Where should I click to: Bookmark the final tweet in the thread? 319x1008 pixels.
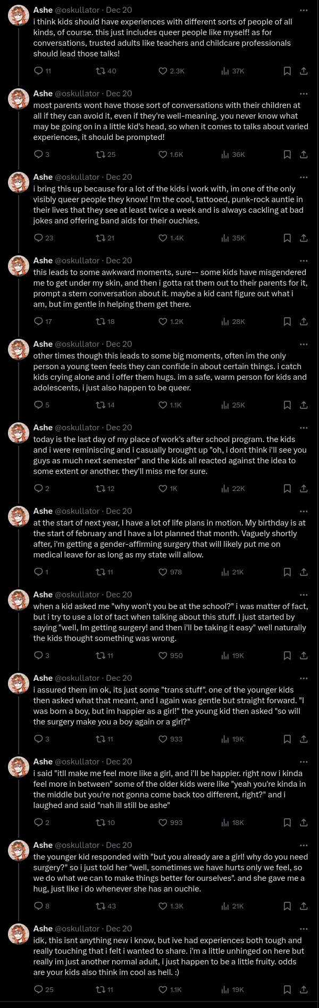tap(287, 989)
